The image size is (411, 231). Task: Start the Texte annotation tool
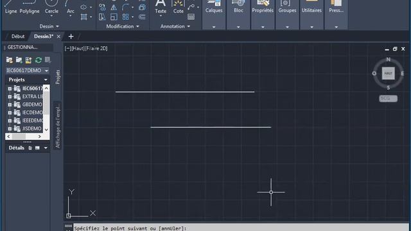(161, 6)
